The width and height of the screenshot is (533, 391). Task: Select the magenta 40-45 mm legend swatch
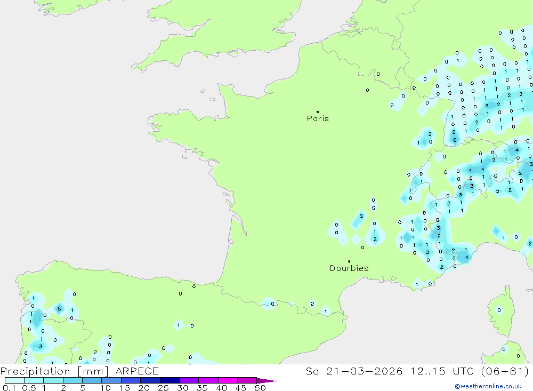[x=228, y=380]
